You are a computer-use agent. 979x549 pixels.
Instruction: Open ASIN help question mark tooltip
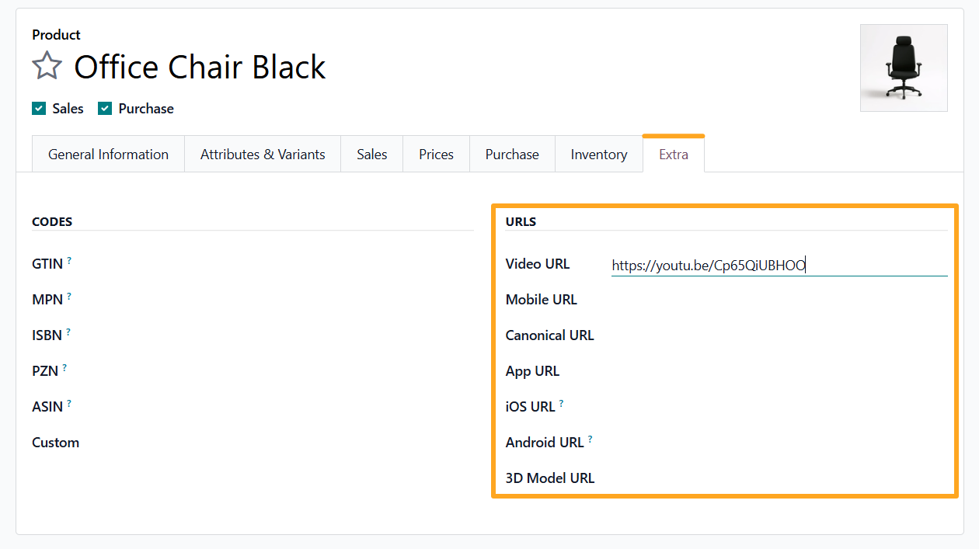click(x=69, y=403)
